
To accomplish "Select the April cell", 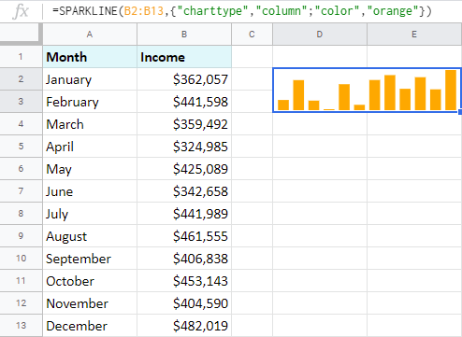I will 90,147.
